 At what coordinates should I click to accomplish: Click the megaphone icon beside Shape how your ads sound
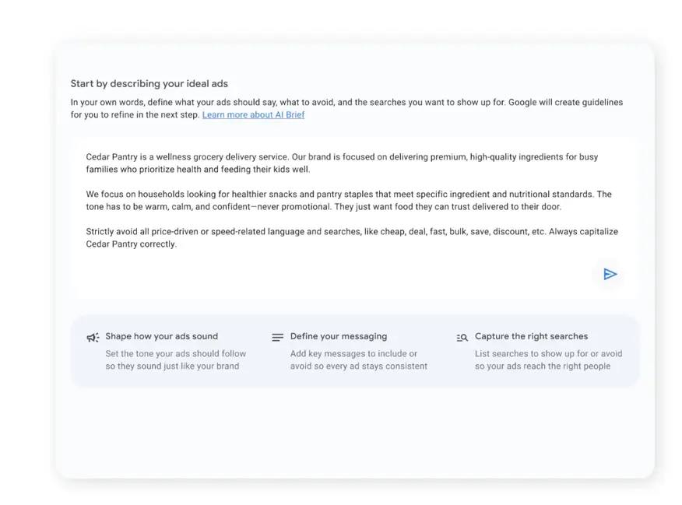point(93,338)
